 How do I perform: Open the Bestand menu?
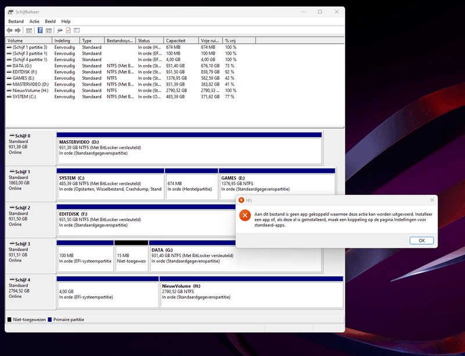[x=16, y=21]
